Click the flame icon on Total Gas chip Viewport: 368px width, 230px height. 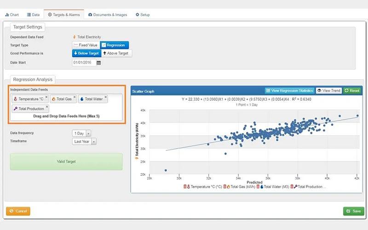tap(53, 99)
